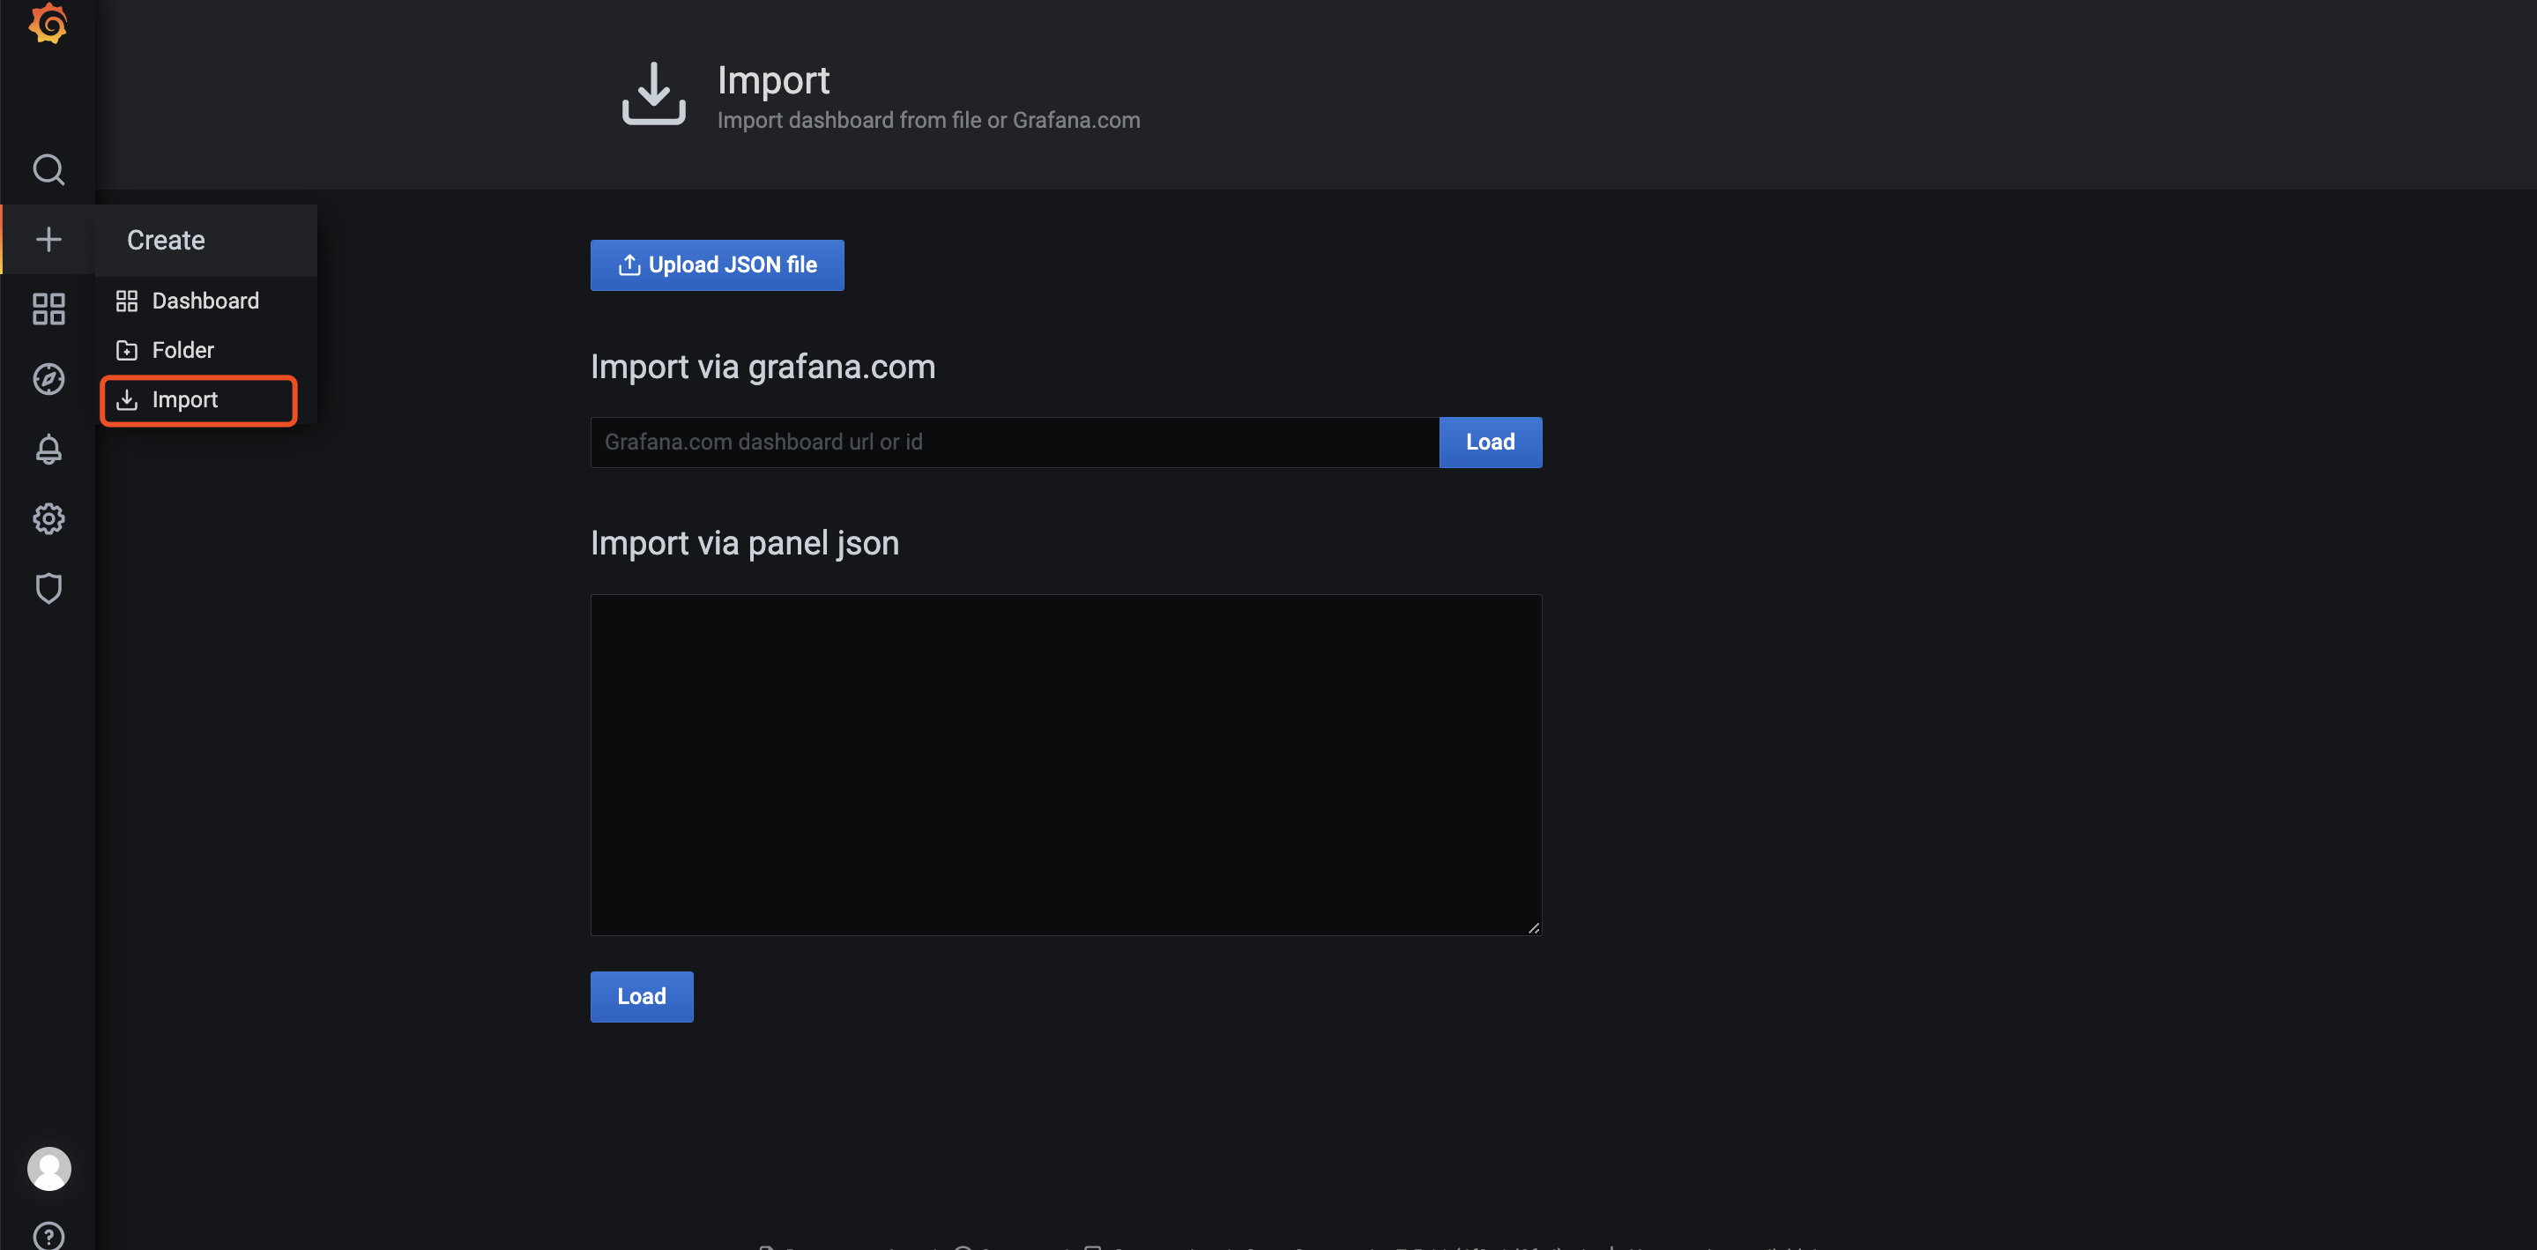2537x1250 pixels.
Task: Open the Configuration gear icon
Action: pos(48,519)
